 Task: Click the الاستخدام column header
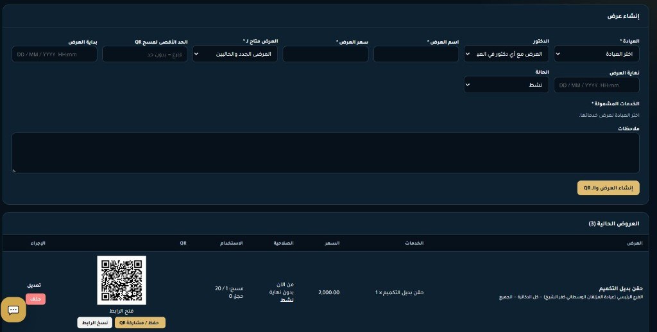pos(232,243)
